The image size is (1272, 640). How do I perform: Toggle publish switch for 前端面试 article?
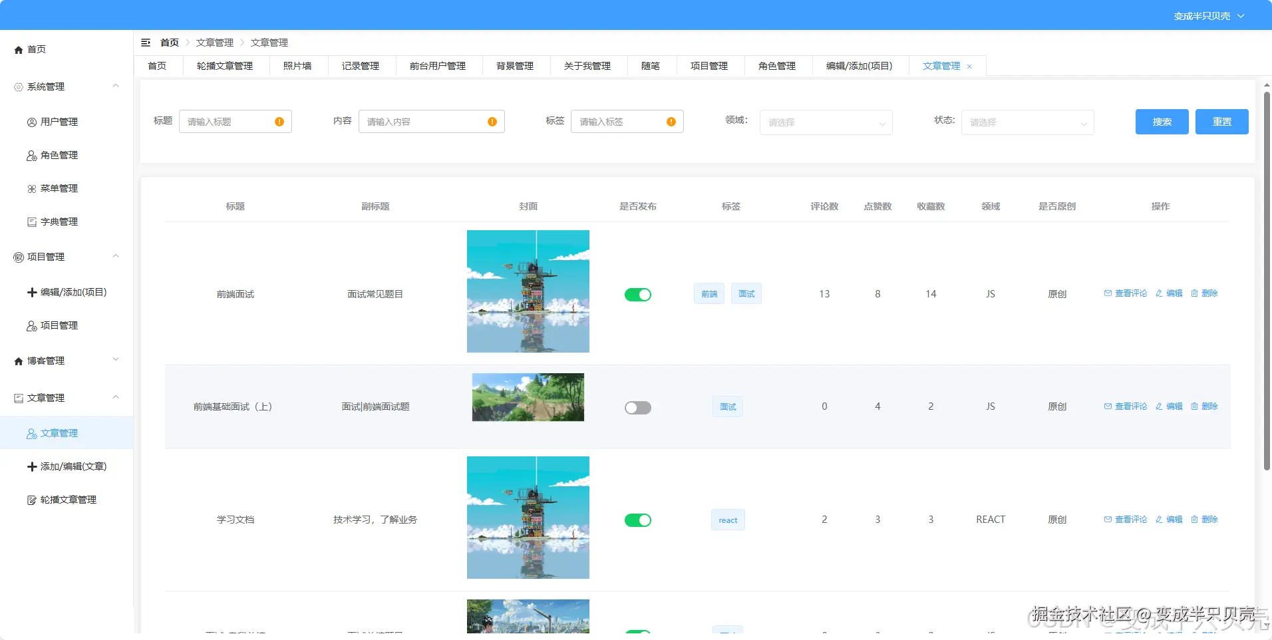tap(638, 295)
